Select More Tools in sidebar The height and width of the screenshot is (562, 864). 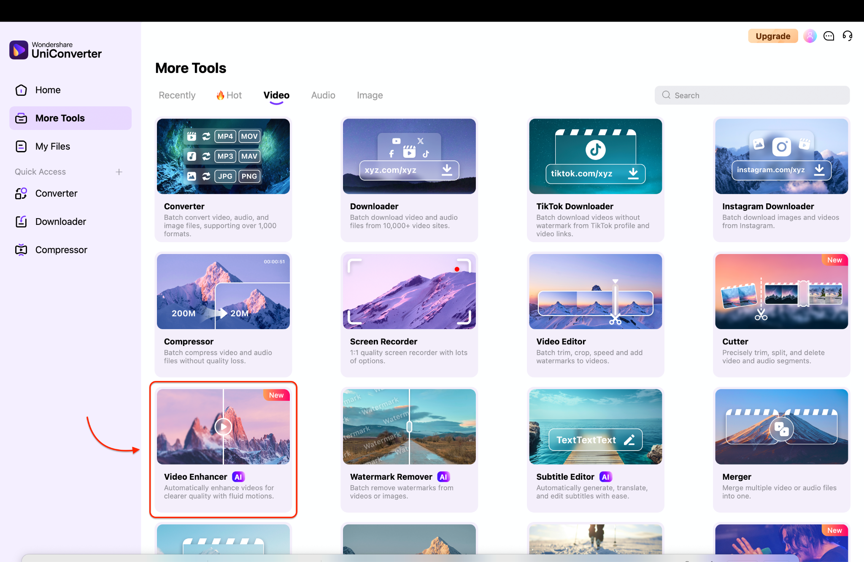(70, 118)
